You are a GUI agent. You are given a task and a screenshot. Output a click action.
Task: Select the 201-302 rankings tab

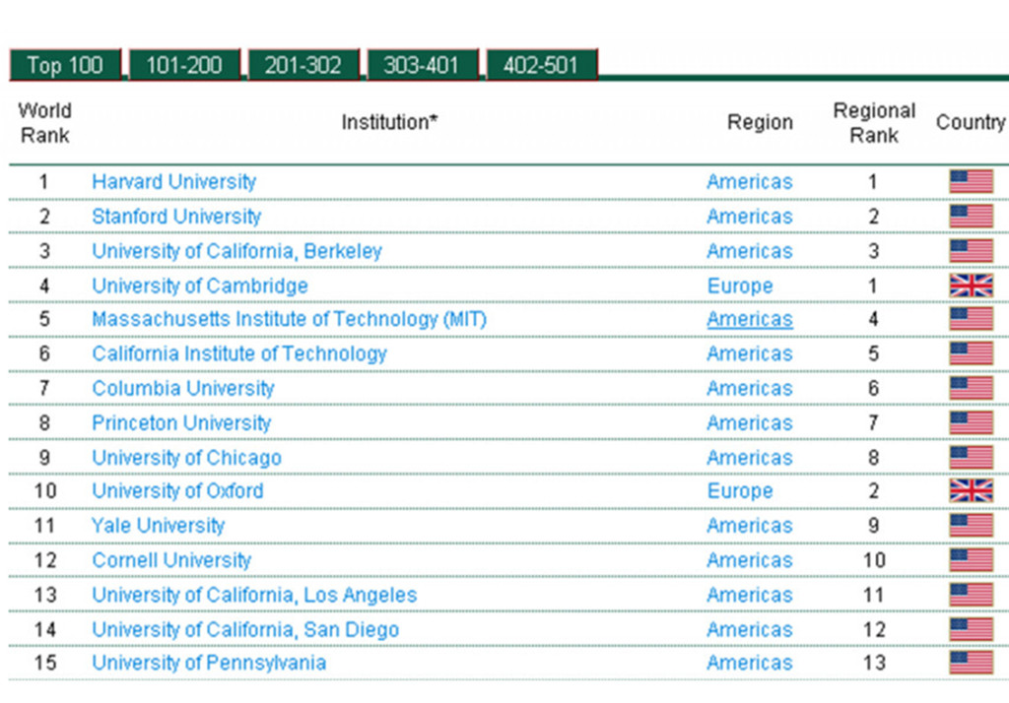coord(303,66)
